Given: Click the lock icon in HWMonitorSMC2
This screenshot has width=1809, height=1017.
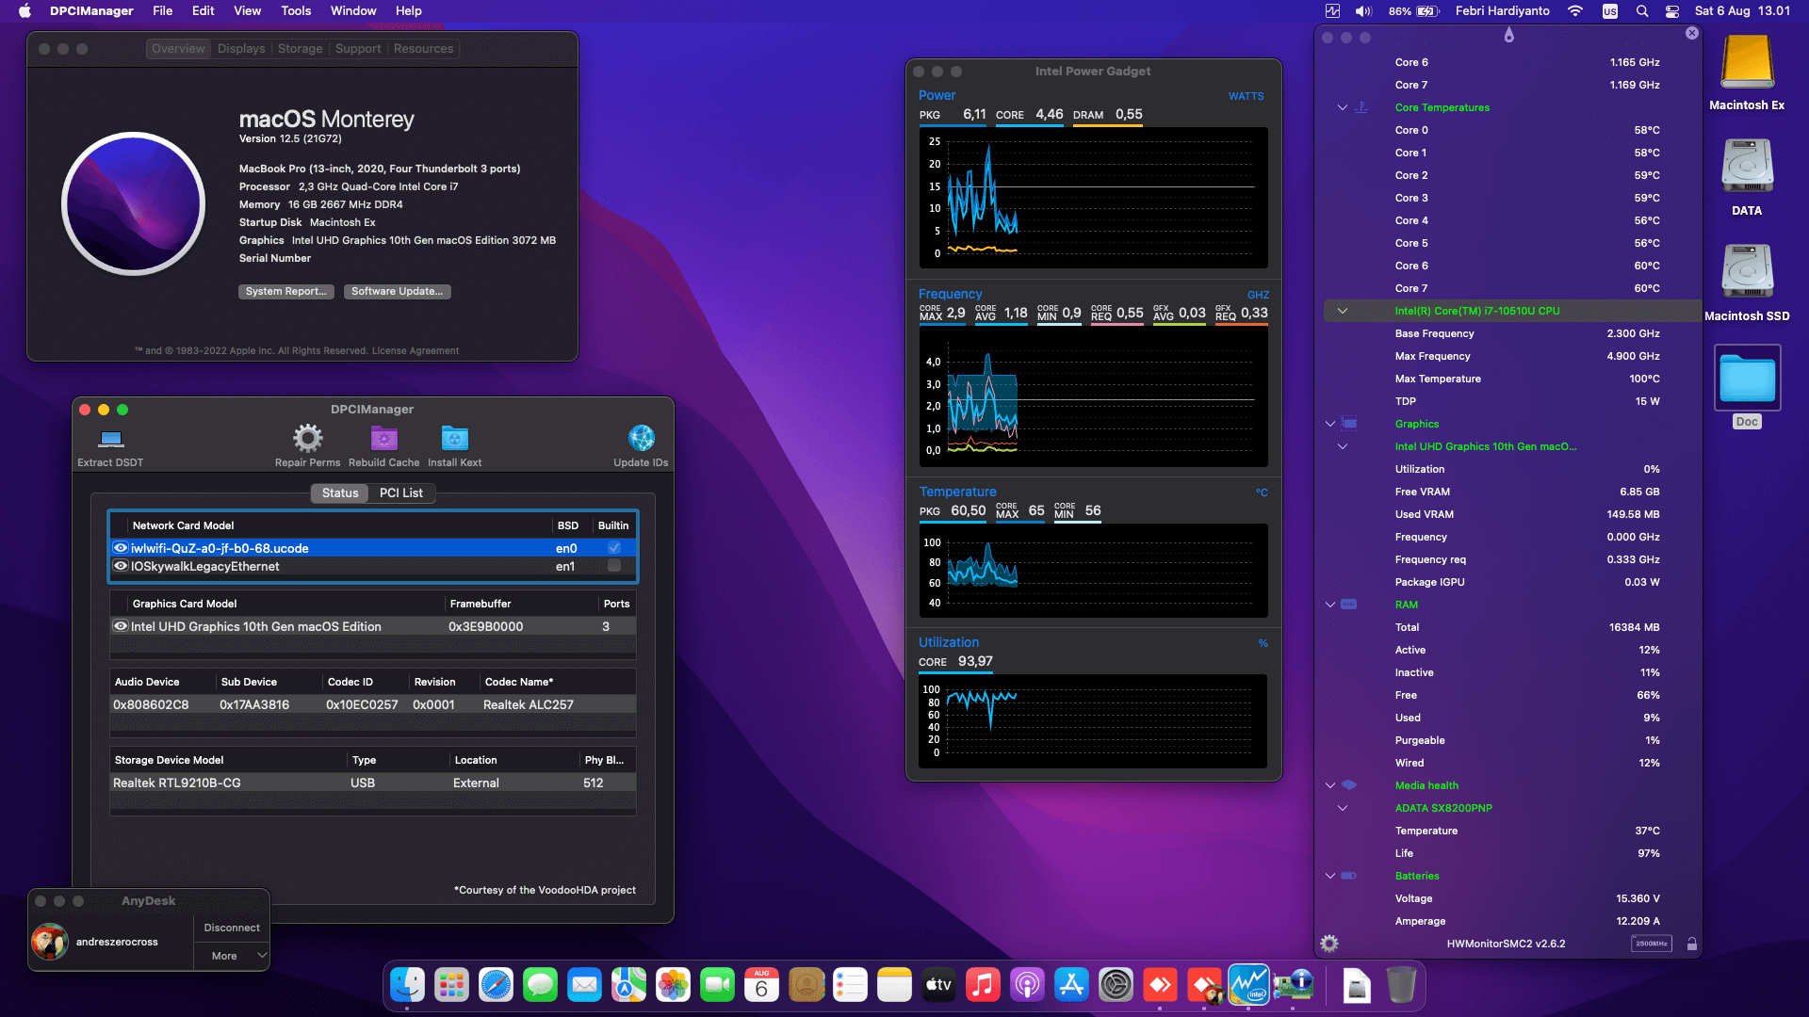Looking at the screenshot, I should click(x=1692, y=944).
